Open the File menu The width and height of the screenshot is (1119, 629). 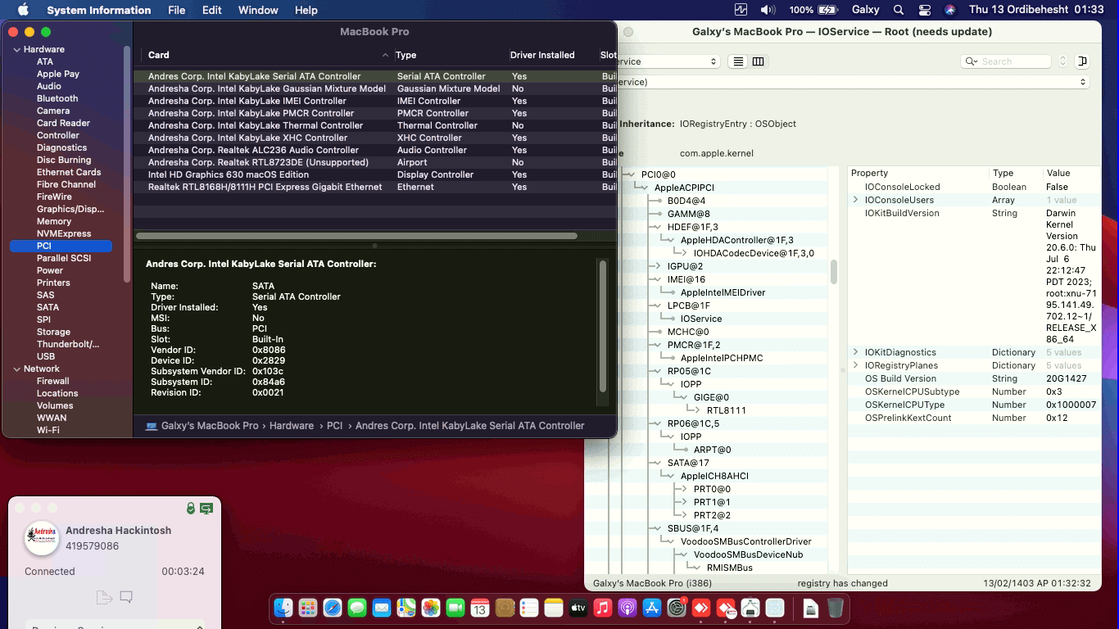(x=176, y=10)
